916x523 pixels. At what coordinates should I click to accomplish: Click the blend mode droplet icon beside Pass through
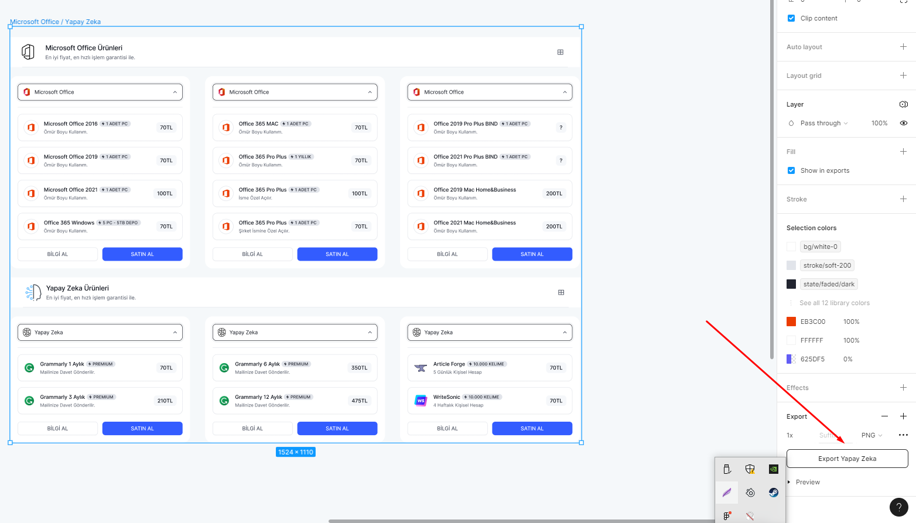791,123
